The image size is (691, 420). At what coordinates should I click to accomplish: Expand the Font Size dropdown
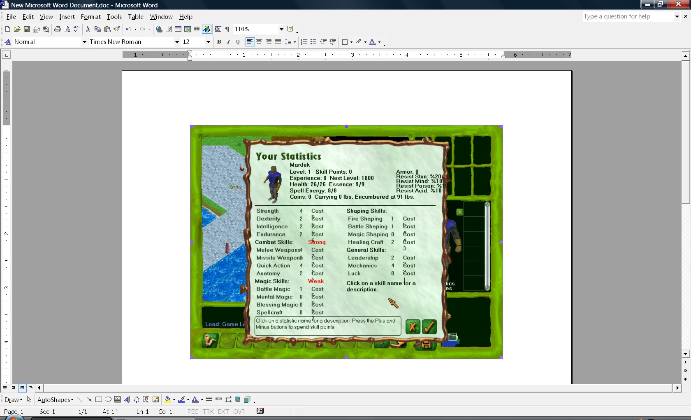[x=208, y=42]
